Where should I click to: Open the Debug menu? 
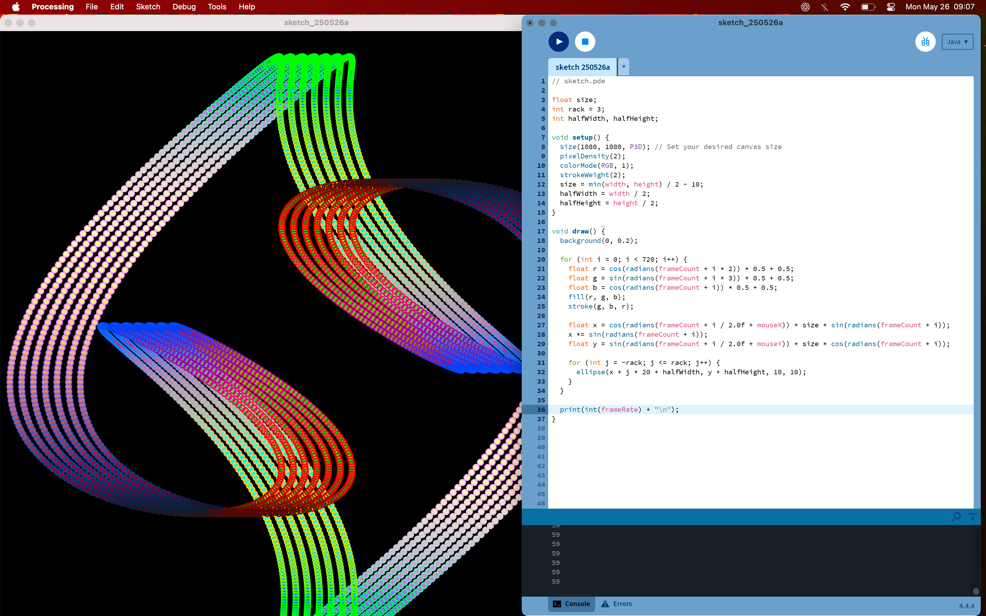[x=184, y=7]
